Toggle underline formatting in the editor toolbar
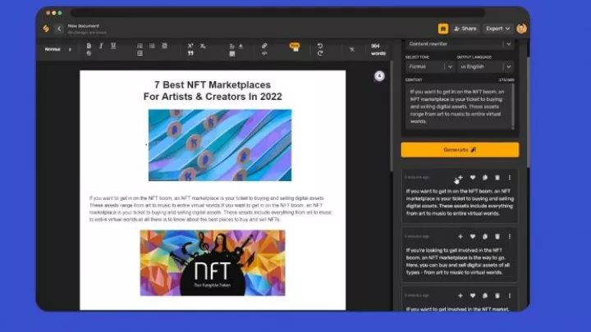Image resolution: width=591 pixels, height=332 pixels. [x=113, y=46]
